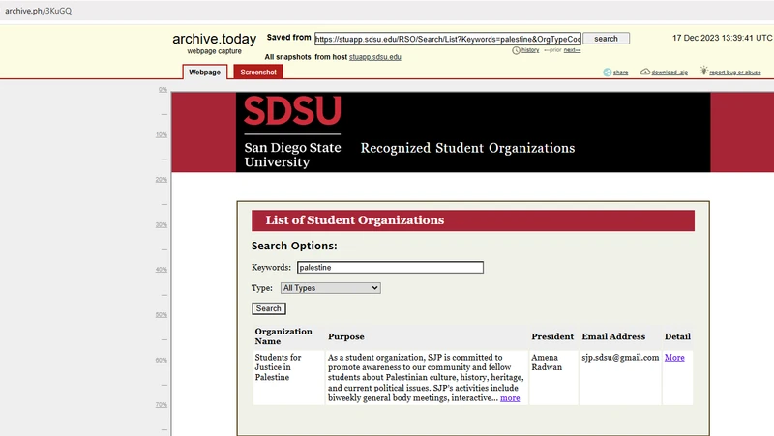This screenshot has width=774, height=436.
Task: Click the 20% page position marker
Action: click(162, 180)
